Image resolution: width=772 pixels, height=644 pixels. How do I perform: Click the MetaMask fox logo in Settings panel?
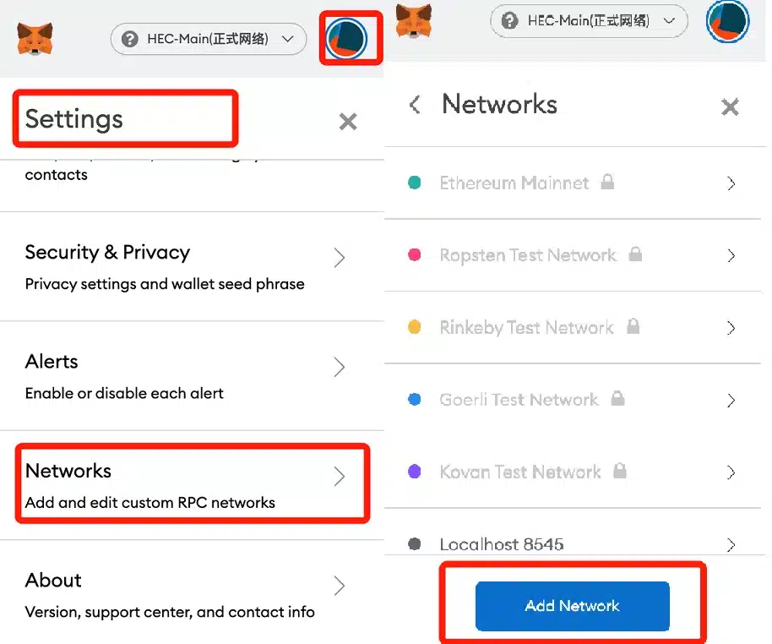tap(35, 38)
